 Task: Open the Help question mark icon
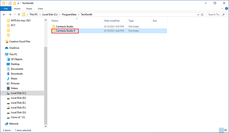(226, 8)
